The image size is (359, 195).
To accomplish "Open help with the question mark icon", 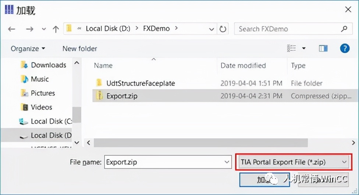I will pyautogui.click(x=345, y=48).
